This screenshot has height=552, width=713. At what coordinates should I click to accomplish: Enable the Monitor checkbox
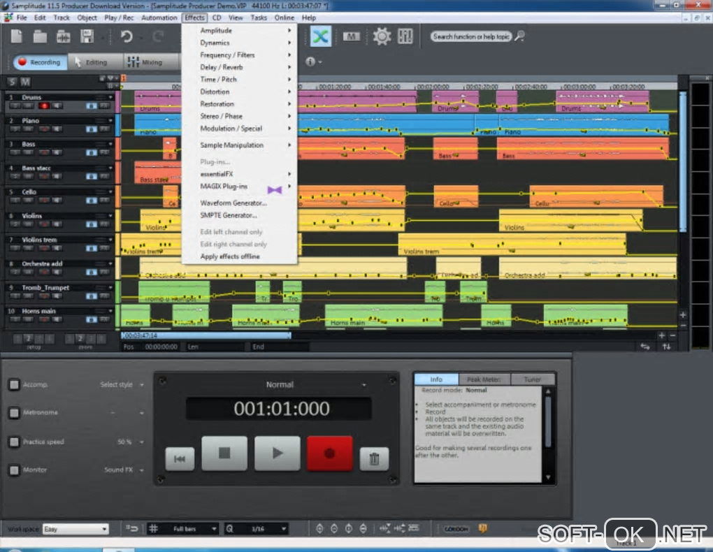coord(14,470)
